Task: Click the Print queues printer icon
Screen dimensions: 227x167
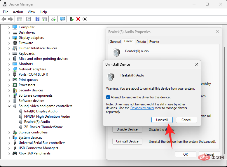Action: (15, 80)
